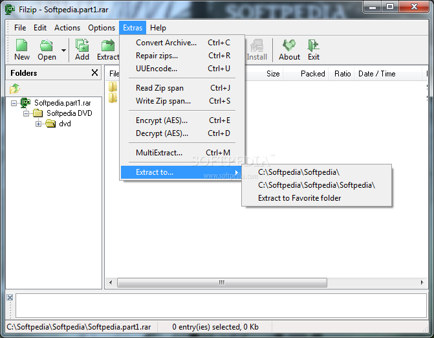The height and width of the screenshot is (338, 434).
Task: Click the first folder icon in the file list
Action: 113,87
